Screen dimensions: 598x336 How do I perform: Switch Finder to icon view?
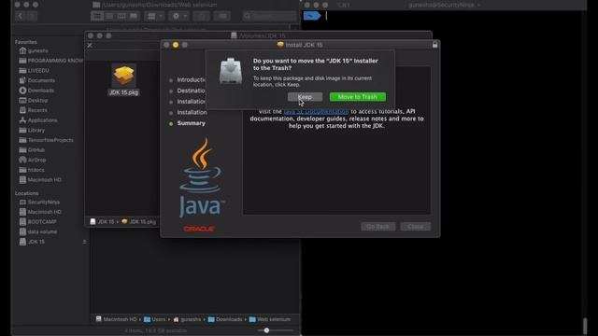coord(97,16)
